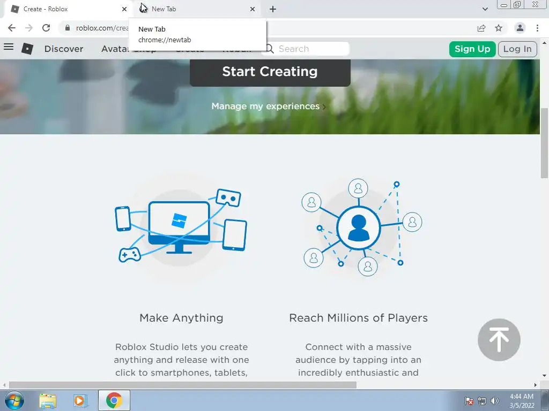Click the horizontal scroll right arrow
The height and width of the screenshot is (411, 549).
click(x=536, y=385)
